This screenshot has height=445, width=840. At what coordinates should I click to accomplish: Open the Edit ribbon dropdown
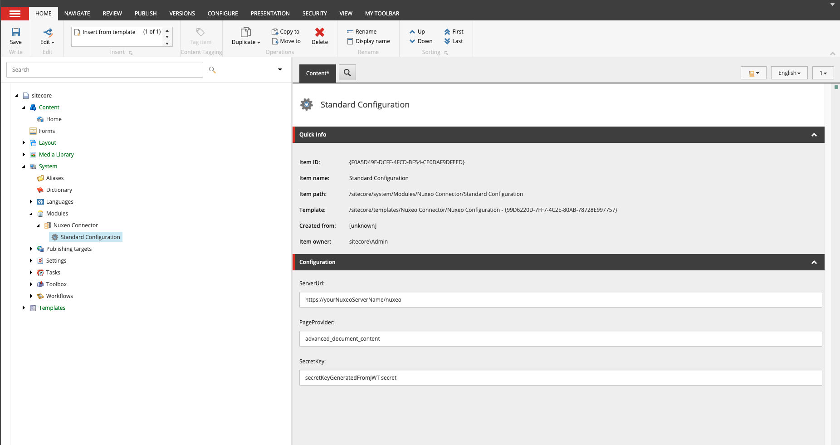point(47,42)
